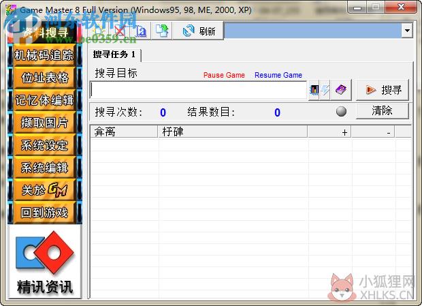
Task: Click the 搜寻次数 count value
Action: pyautogui.click(x=163, y=112)
